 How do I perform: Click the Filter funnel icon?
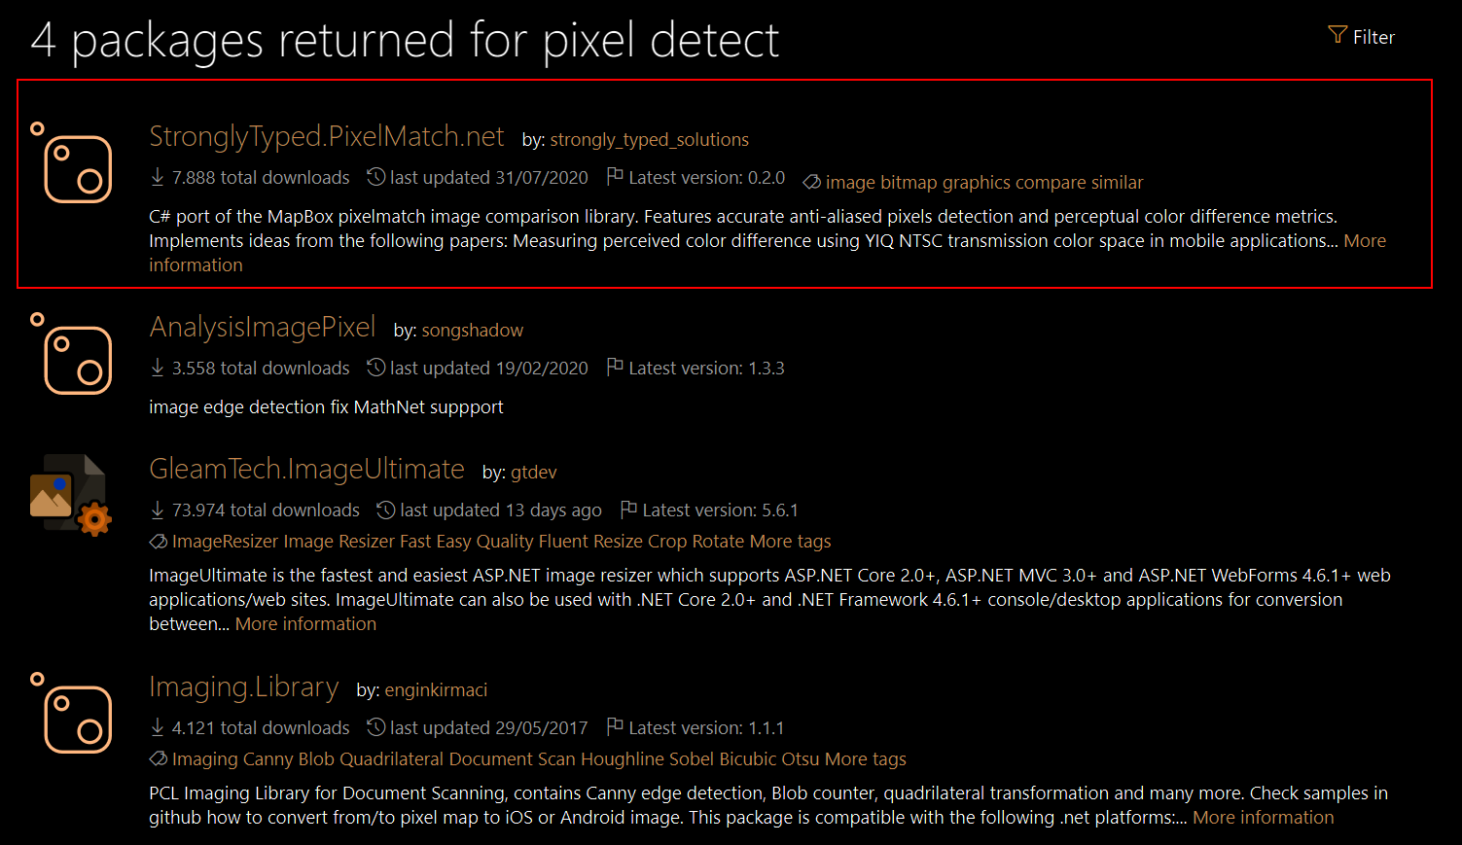[x=1337, y=35]
